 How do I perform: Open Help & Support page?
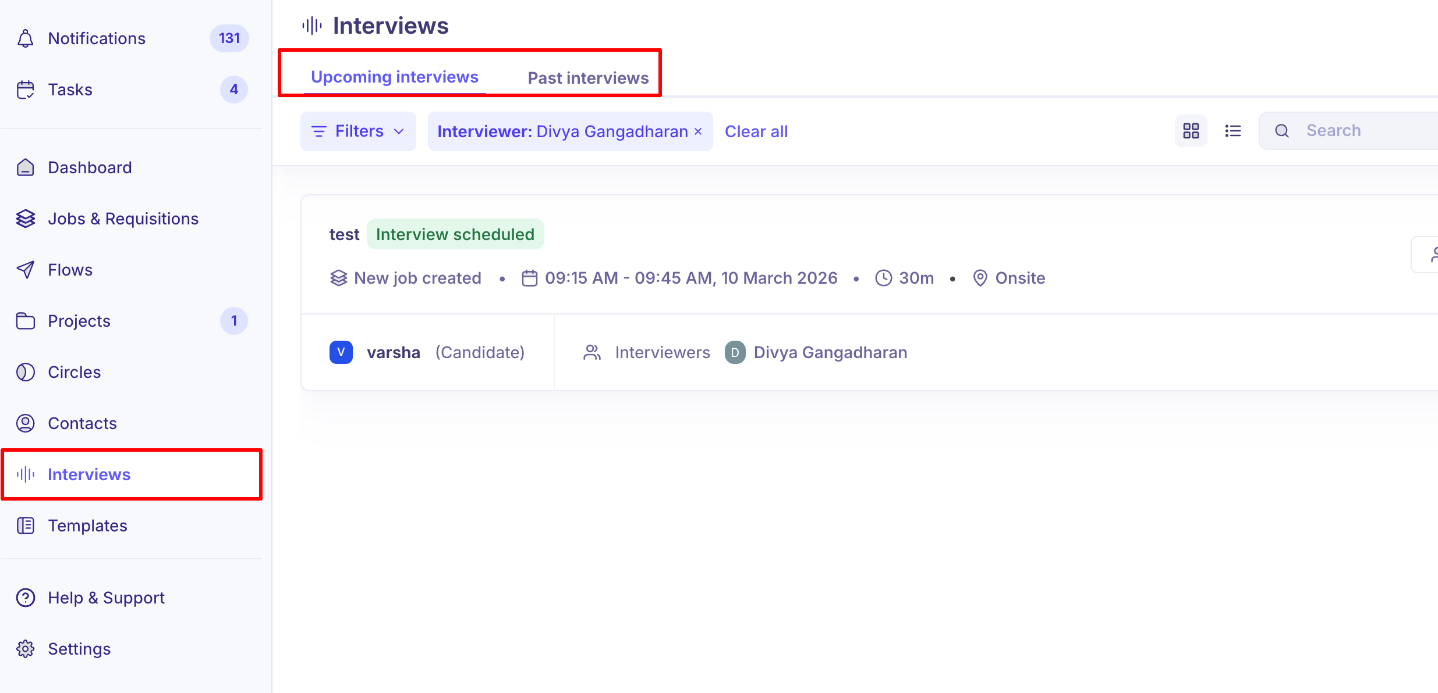coord(106,598)
